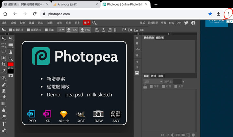Select the Spot Healing bandage tool
The width and height of the screenshot is (233, 137).
point(4,78)
